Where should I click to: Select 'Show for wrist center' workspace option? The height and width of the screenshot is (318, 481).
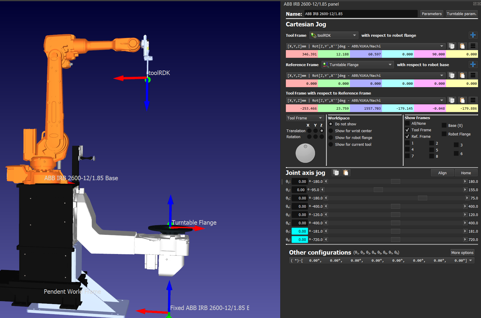click(331, 131)
